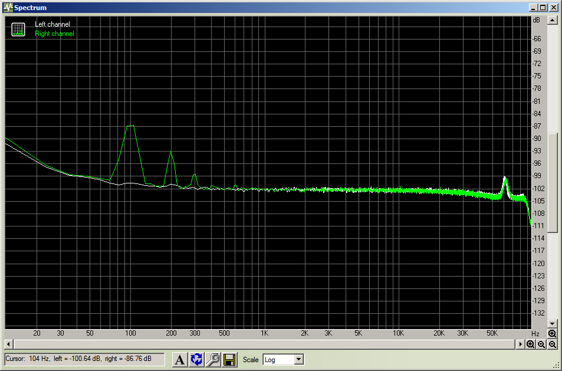The image size is (562, 371).
Task: Click the vertical scrollbar thumb
Action: tap(553, 183)
